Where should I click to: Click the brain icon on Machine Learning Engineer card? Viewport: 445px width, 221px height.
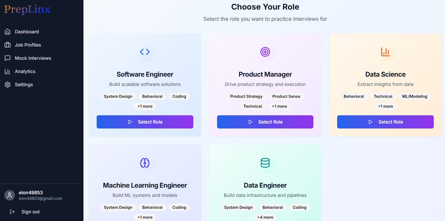[145, 163]
